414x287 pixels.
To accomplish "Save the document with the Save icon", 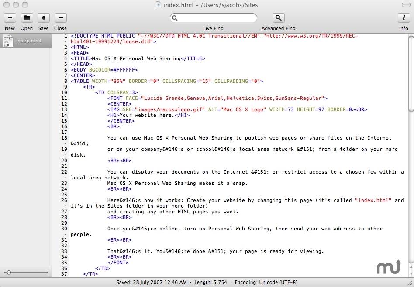I will (x=44, y=18).
